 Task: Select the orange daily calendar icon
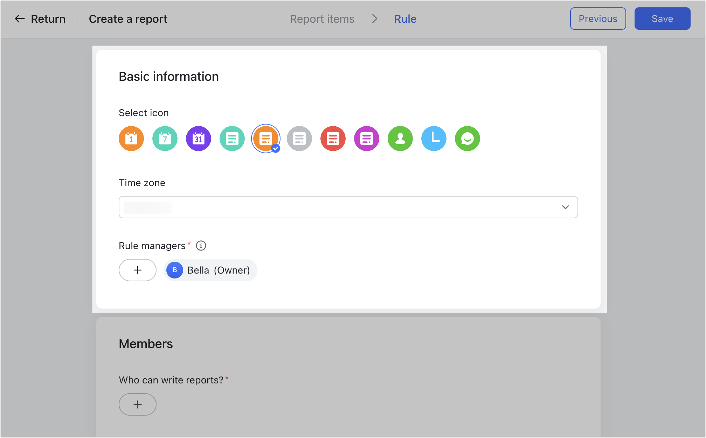point(131,139)
